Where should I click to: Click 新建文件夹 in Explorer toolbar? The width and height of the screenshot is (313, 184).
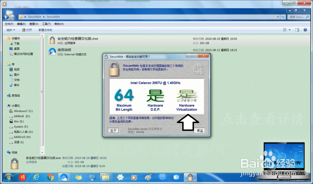[x=45, y=30]
